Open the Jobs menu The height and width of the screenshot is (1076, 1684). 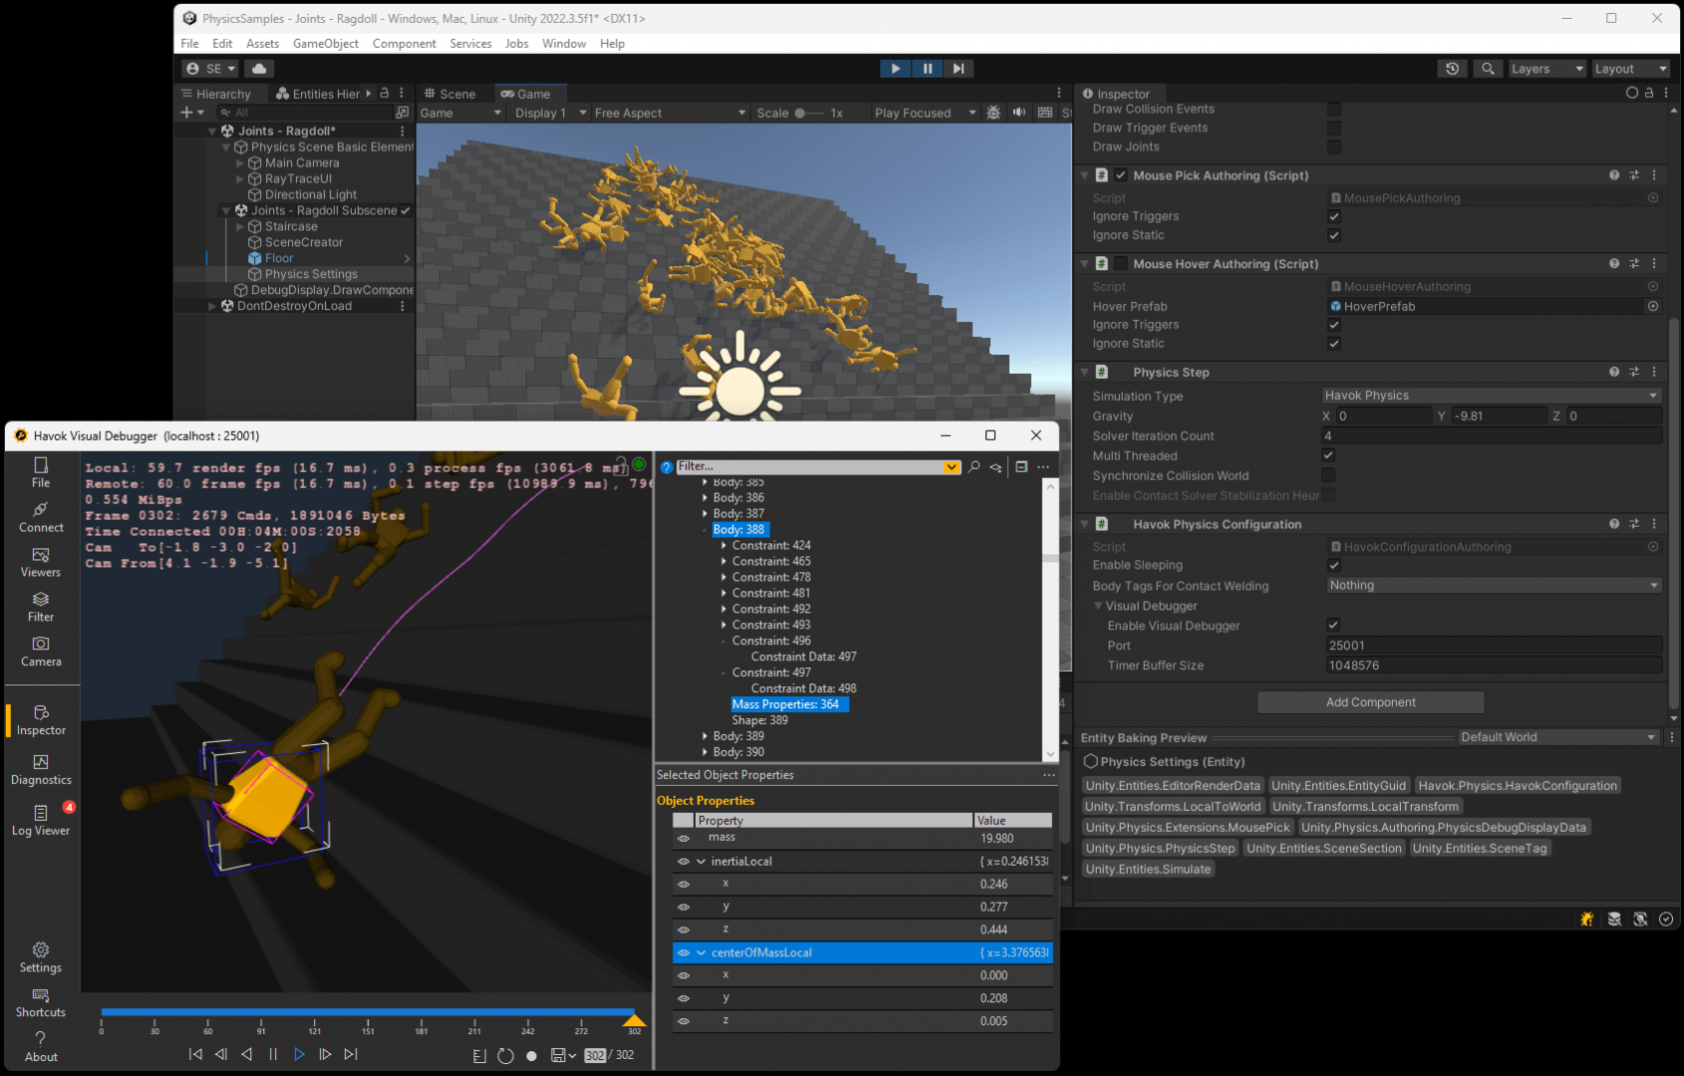[x=516, y=44]
